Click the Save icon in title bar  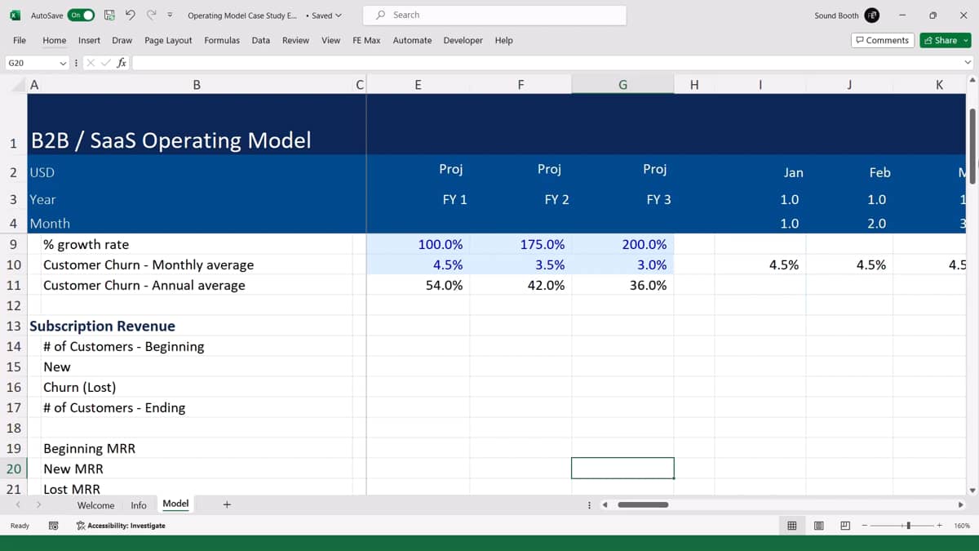109,15
